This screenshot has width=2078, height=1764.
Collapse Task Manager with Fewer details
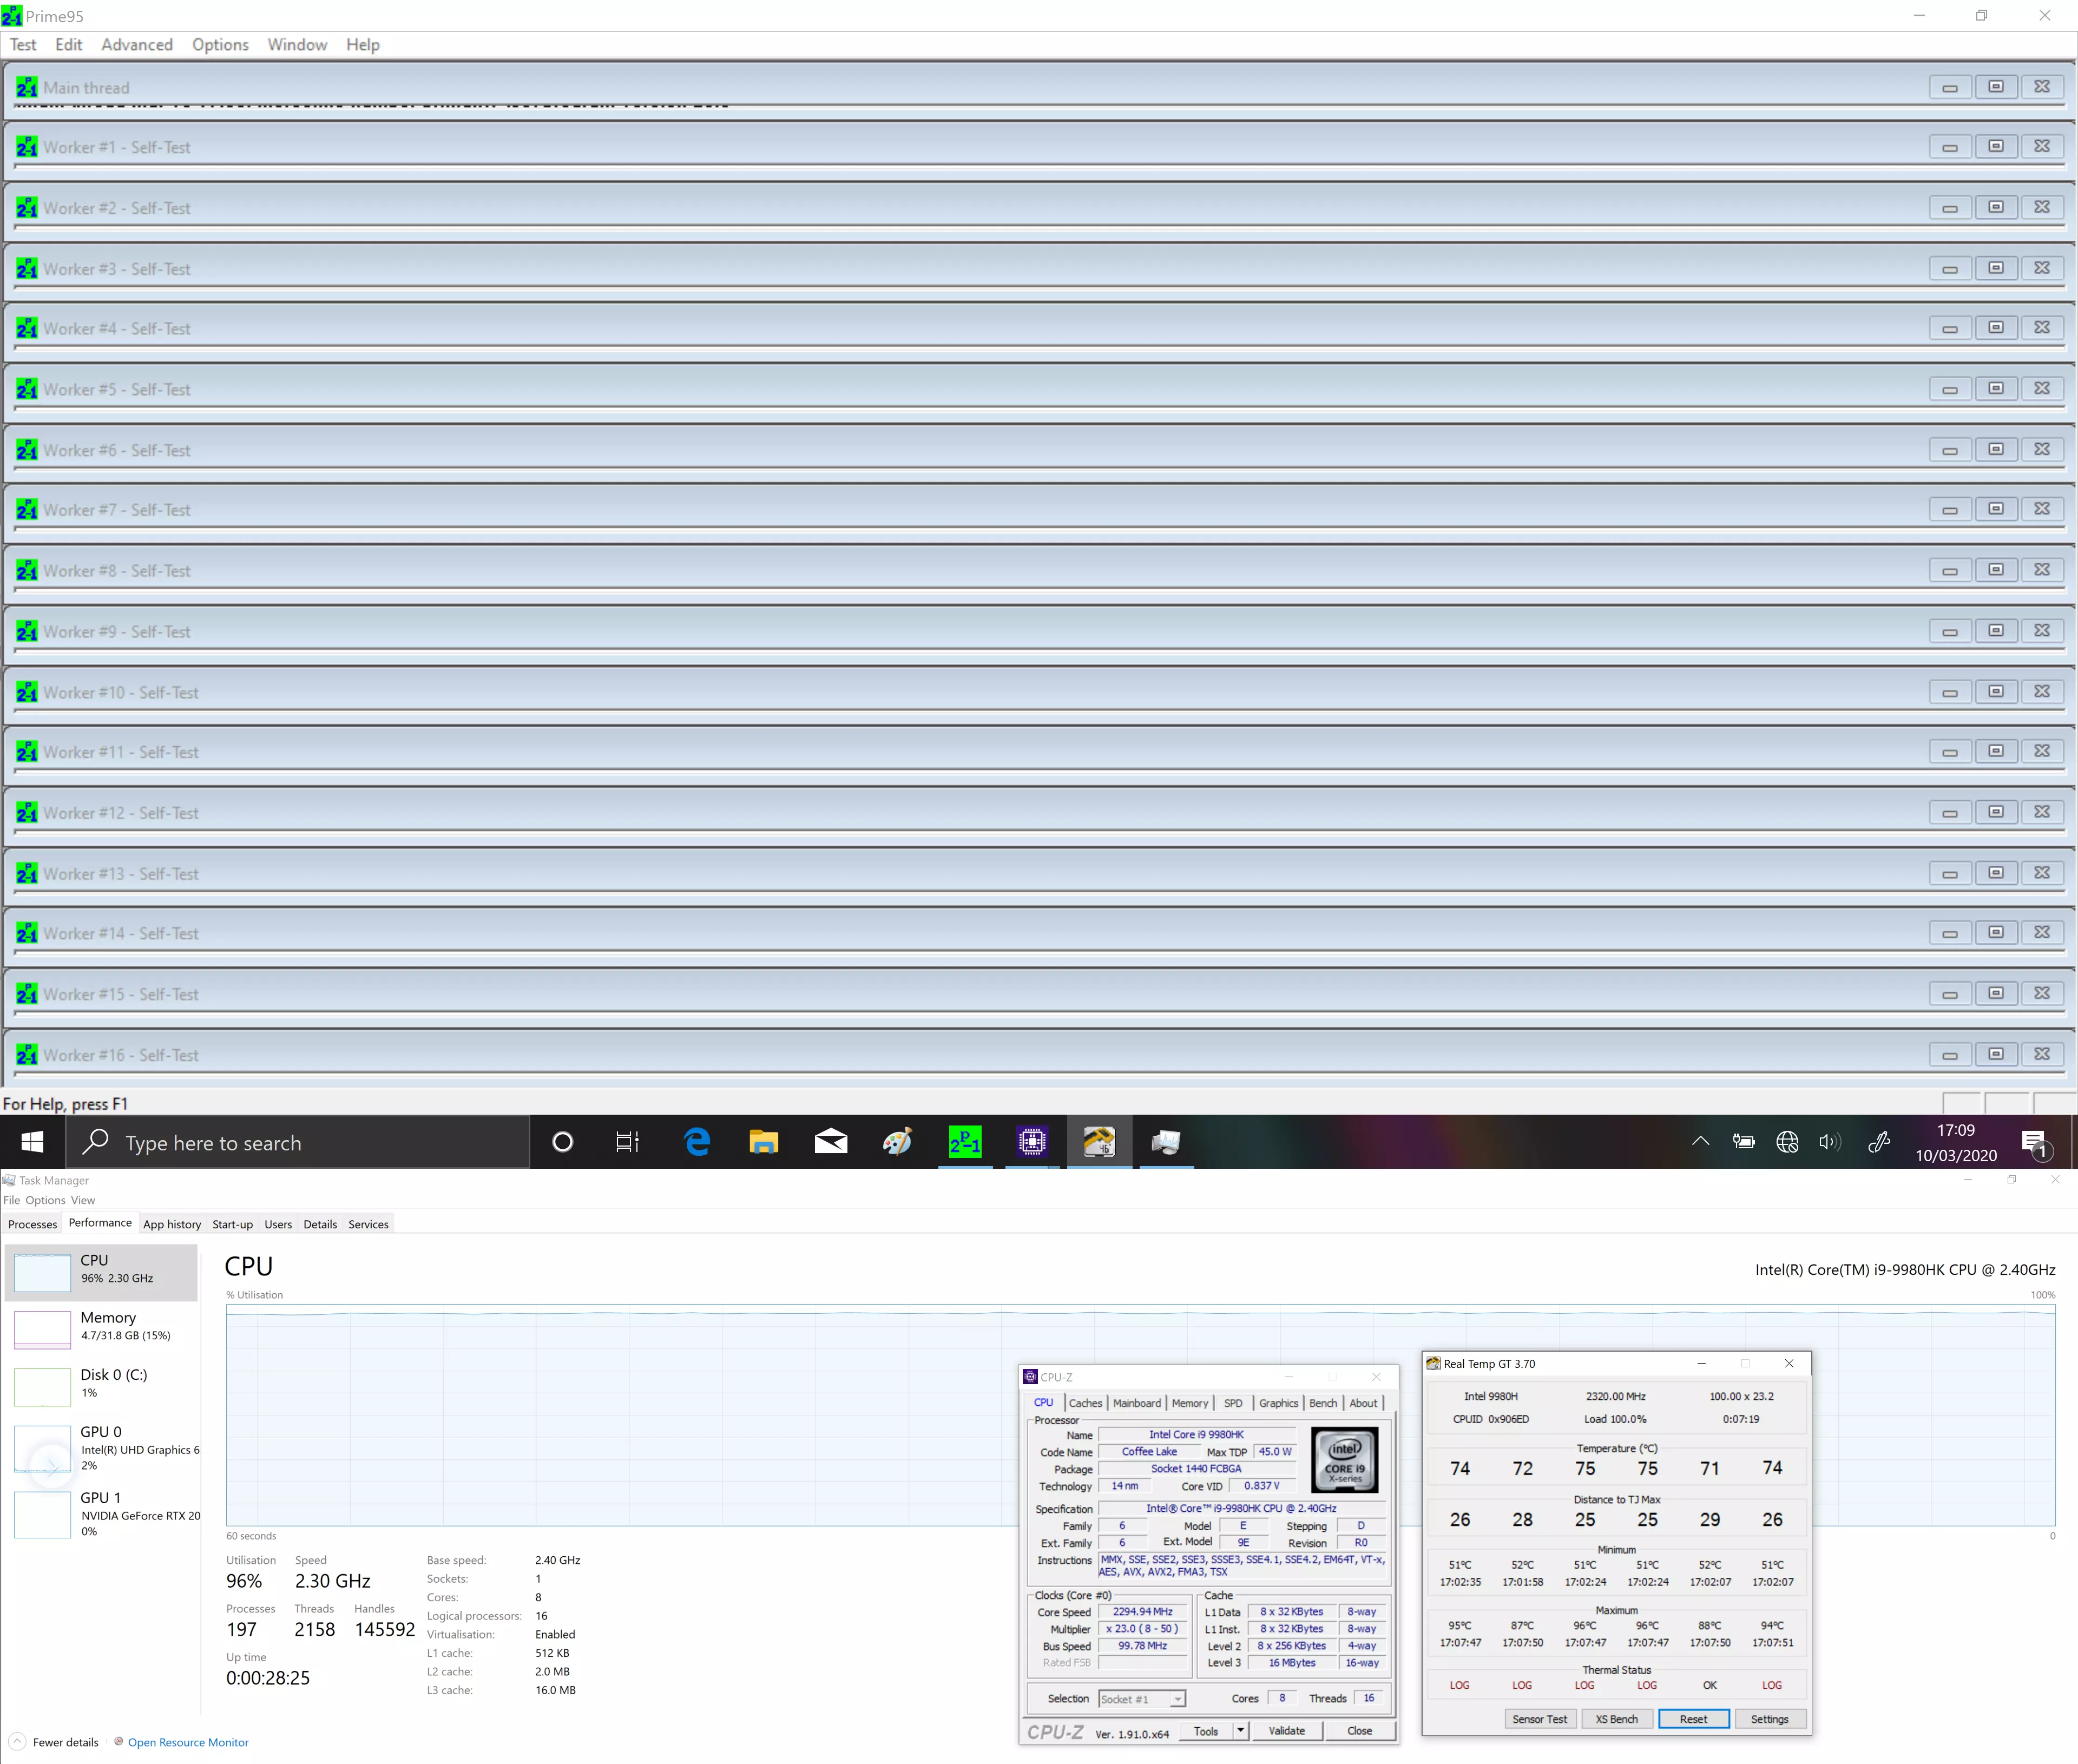pyautogui.click(x=55, y=1742)
